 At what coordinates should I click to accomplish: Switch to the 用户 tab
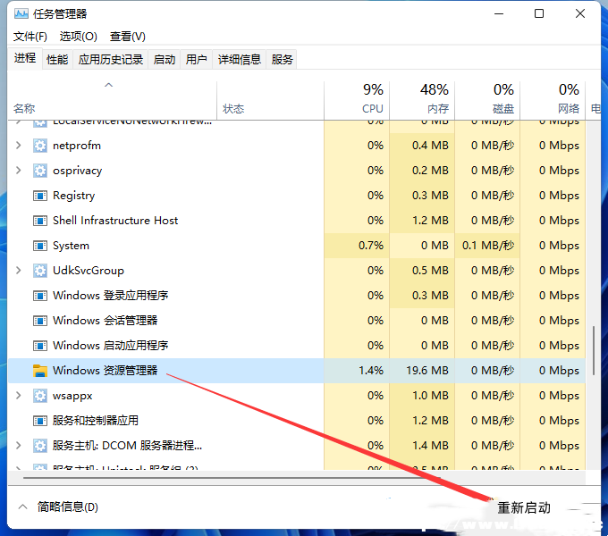196,60
